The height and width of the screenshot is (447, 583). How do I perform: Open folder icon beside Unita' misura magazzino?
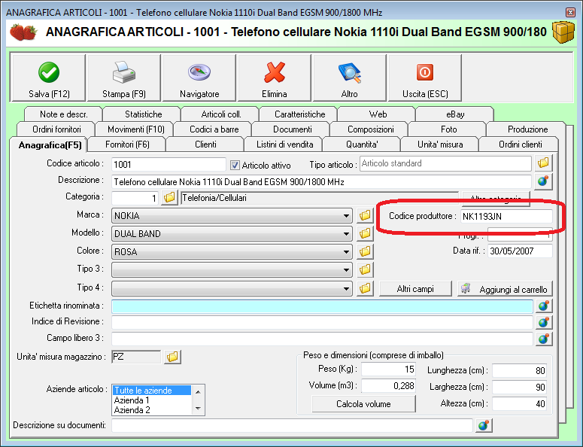pos(172,357)
